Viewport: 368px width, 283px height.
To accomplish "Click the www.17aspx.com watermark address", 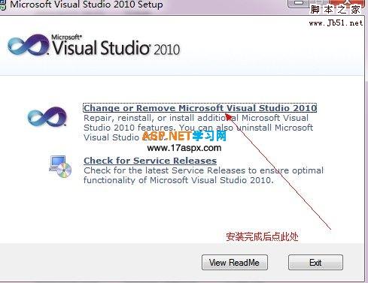I will [x=184, y=148].
